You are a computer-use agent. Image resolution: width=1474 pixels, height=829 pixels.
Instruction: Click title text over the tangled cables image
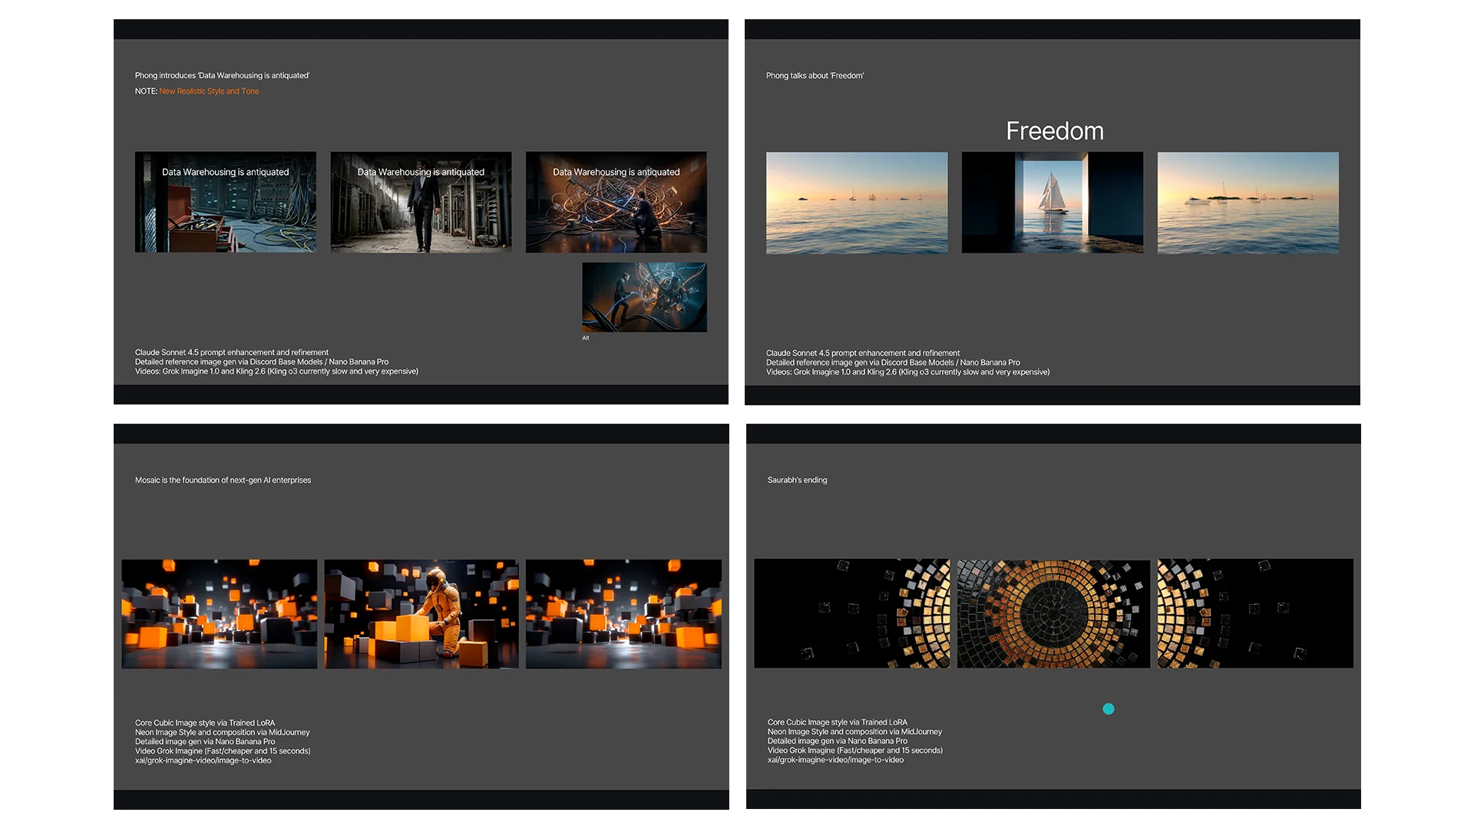pos(616,172)
